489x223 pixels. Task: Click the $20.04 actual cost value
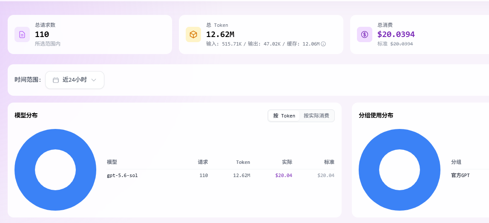284,176
